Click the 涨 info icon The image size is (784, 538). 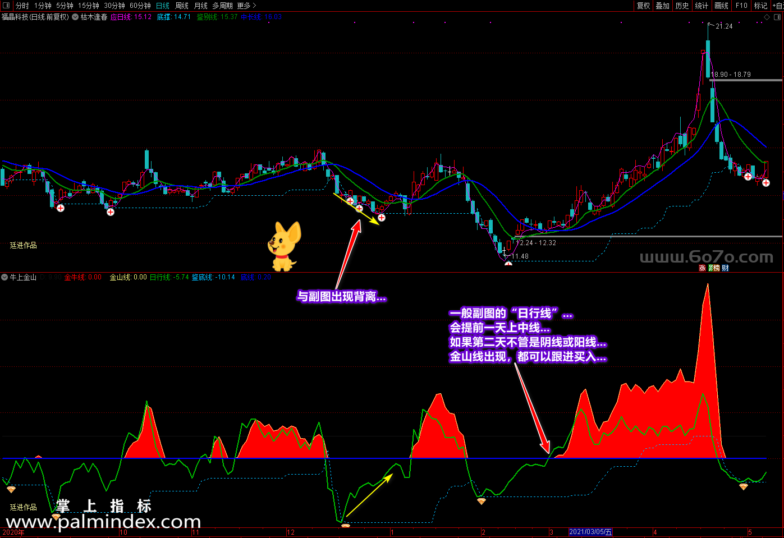[702, 268]
